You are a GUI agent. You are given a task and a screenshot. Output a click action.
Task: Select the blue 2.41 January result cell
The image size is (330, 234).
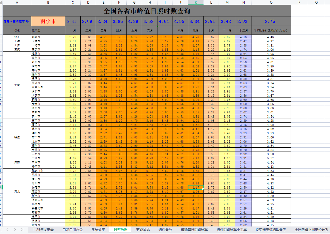click(x=73, y=21)
